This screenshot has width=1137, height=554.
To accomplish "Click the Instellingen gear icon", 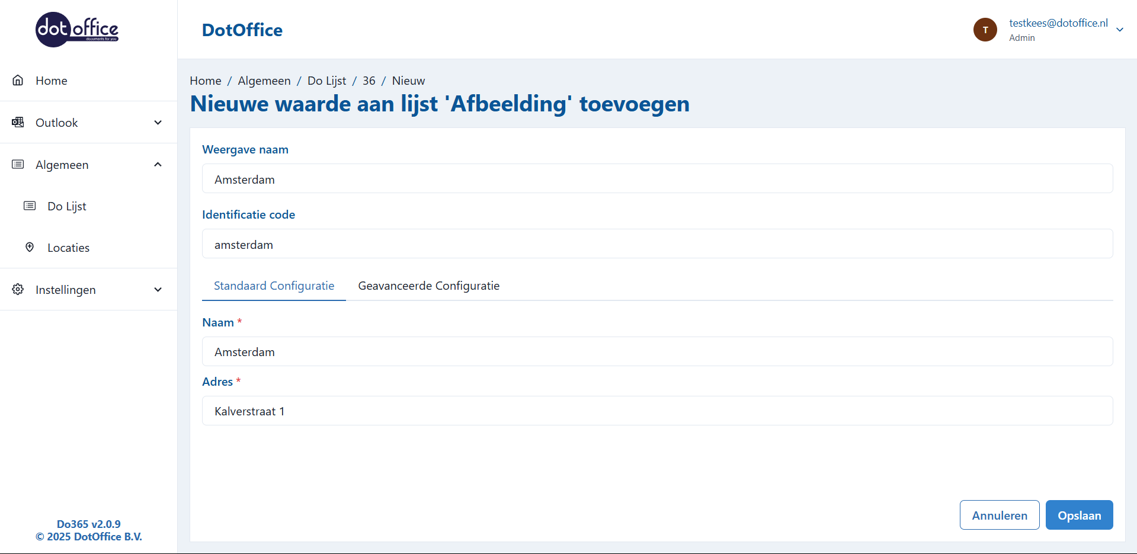I will (18, 290).
